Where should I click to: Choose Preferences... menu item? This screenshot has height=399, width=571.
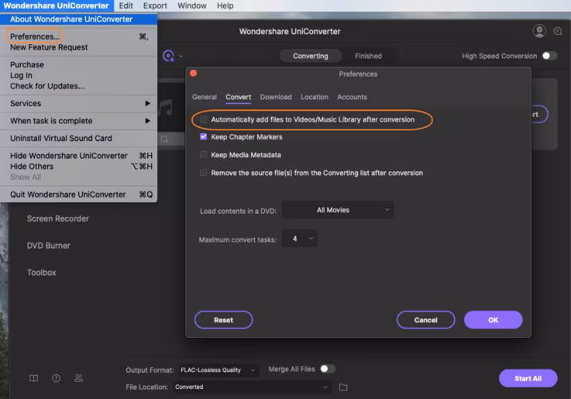(x=79, y=36)
